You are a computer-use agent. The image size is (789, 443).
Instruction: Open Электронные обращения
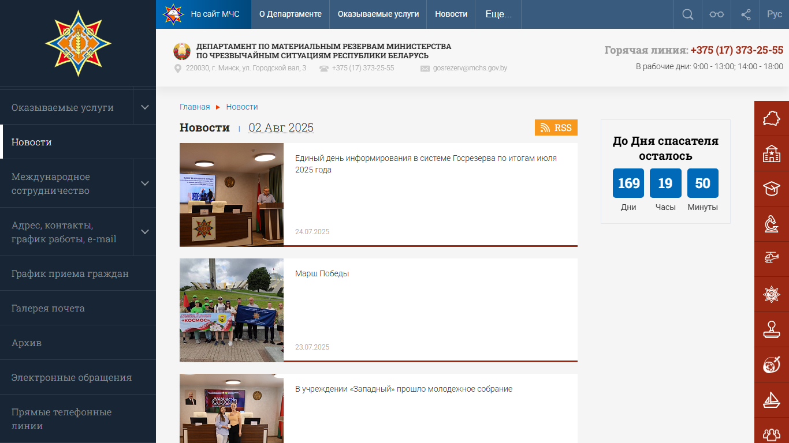click(x=78, y=377)
